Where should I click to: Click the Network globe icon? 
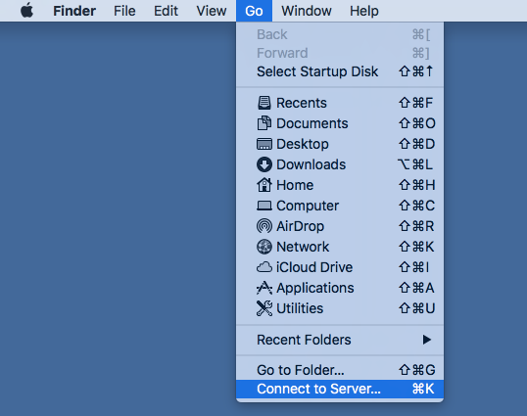click(264, 247)
